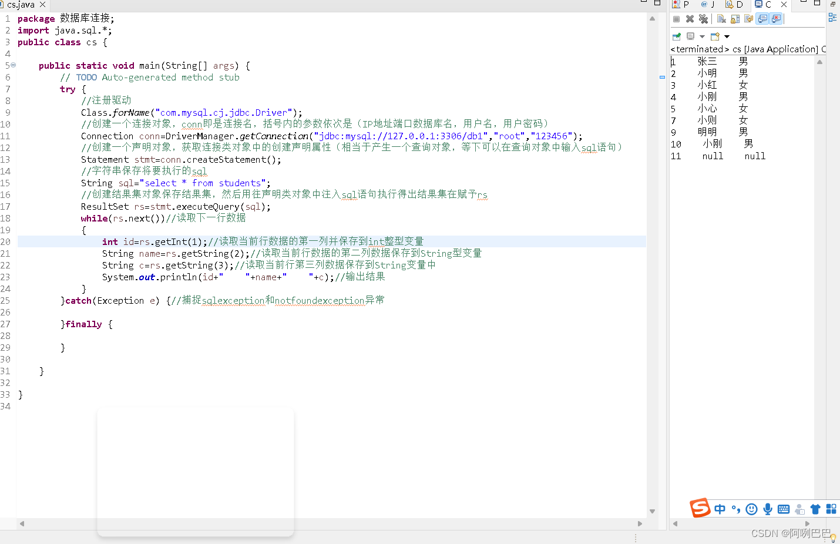
Task: Open the Open Console dropdown arrow
Action: coord(727,36)
